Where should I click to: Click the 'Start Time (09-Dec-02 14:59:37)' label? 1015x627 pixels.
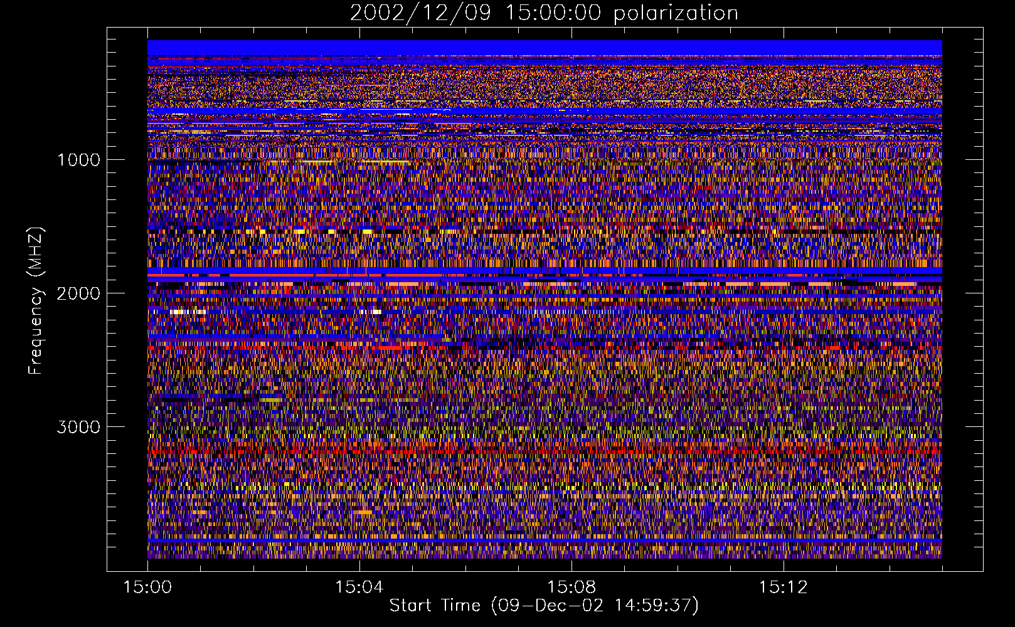[x=544, y=606]
